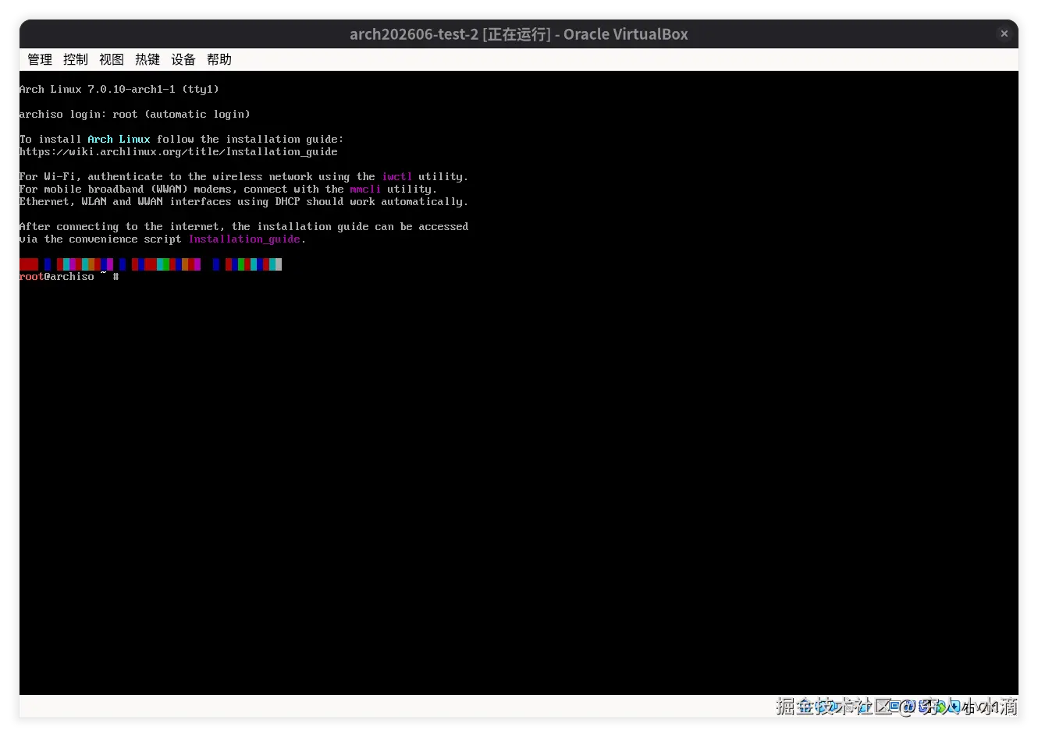Click the purple Installation_guide script name
Viewport: 1038px width, 737px height.
[244, 239]
